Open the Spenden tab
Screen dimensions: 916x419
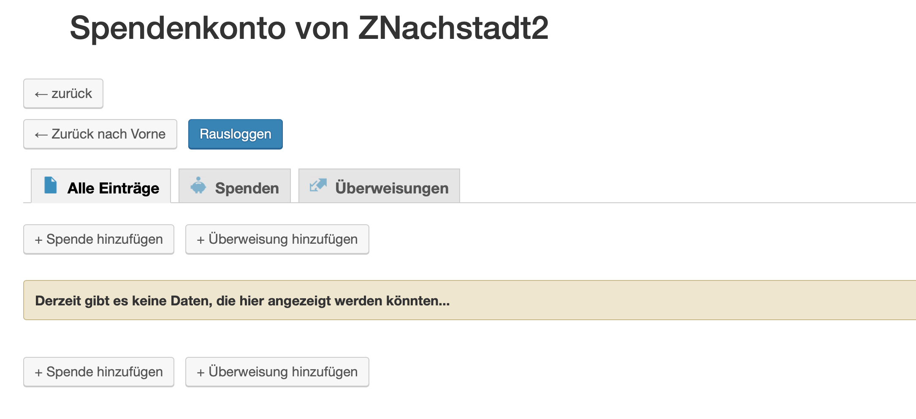point(247,188)
